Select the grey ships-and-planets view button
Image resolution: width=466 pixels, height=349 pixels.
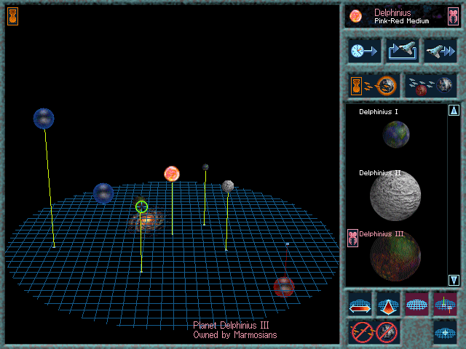pos(430,86)
